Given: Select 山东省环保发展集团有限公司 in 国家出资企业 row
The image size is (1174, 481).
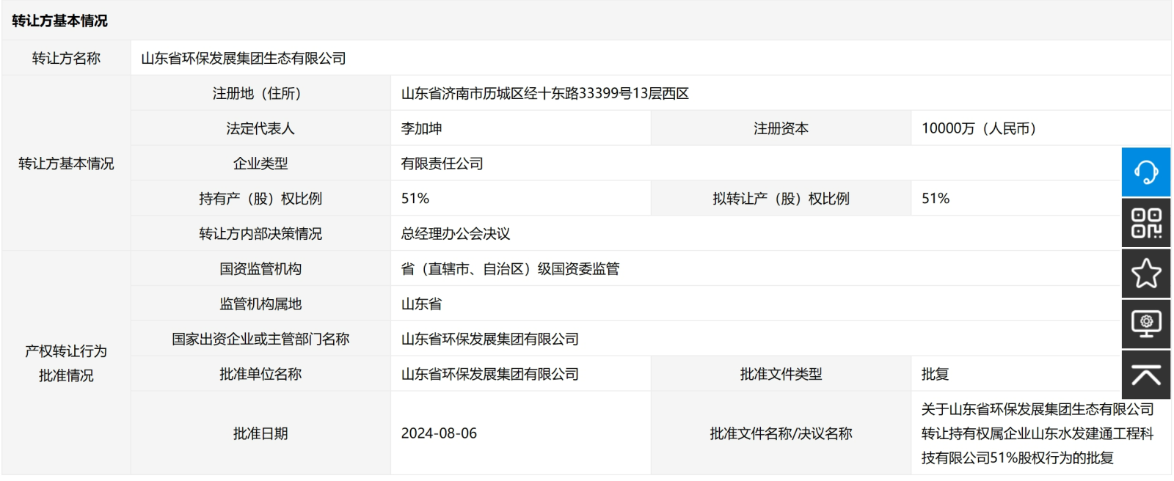Looking at the screenshot, I should pyautogui.click(x=490, y=339).
